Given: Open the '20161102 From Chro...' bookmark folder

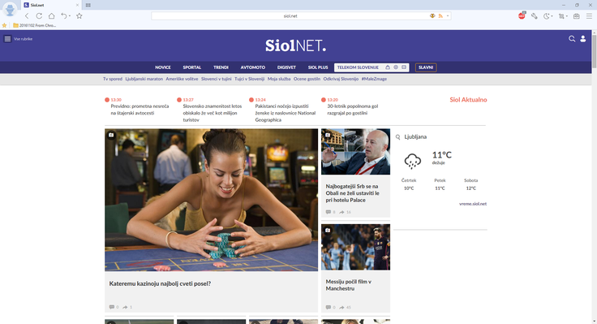Looking at the screenshot, I should [x=34, y=25].
